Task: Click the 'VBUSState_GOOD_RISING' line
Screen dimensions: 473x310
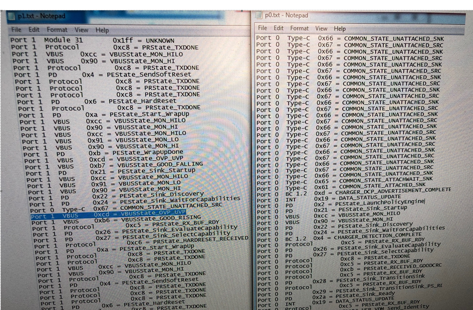Action: tap(116, 220)
